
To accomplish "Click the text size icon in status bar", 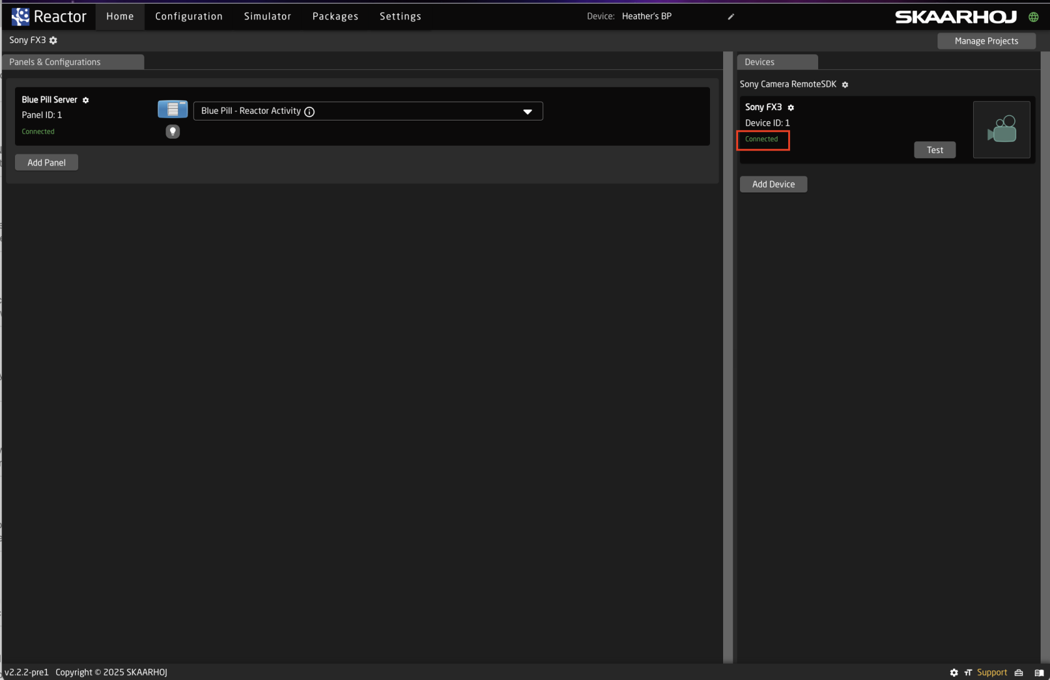I will pos(968,672).
